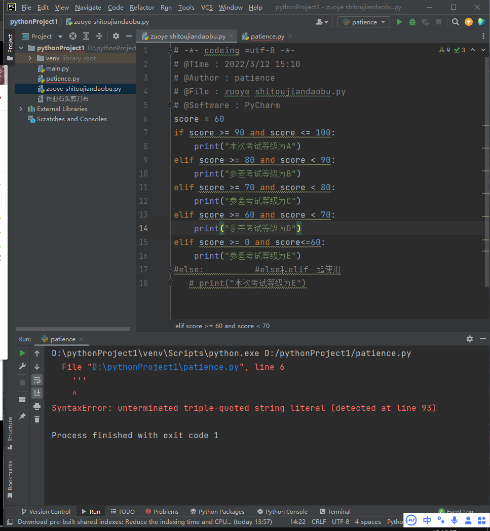The image size is (490, 531).
Task: Toggle scroll to end in Run console
Action: click(37, 393)
